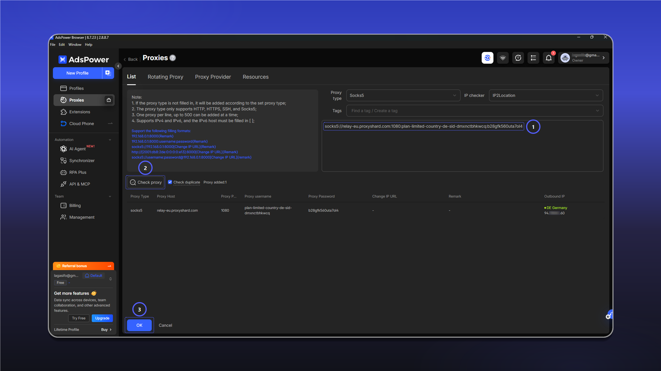Open the Edit menu

pos(62,45)
